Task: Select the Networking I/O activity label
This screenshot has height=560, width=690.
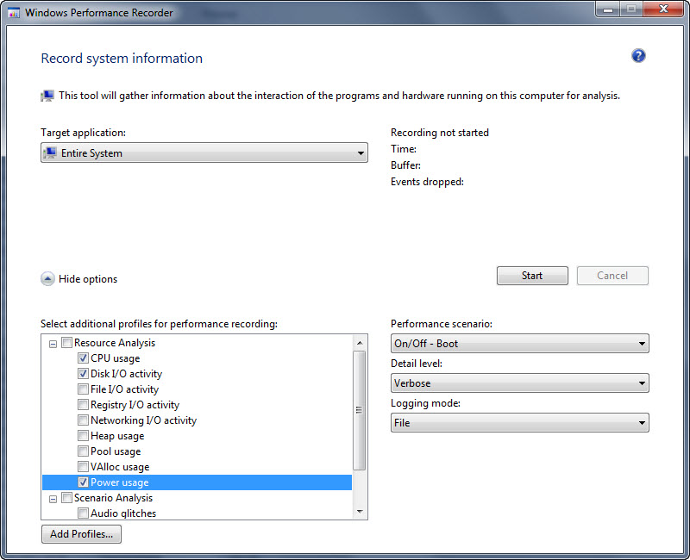Action: point(143,420)
